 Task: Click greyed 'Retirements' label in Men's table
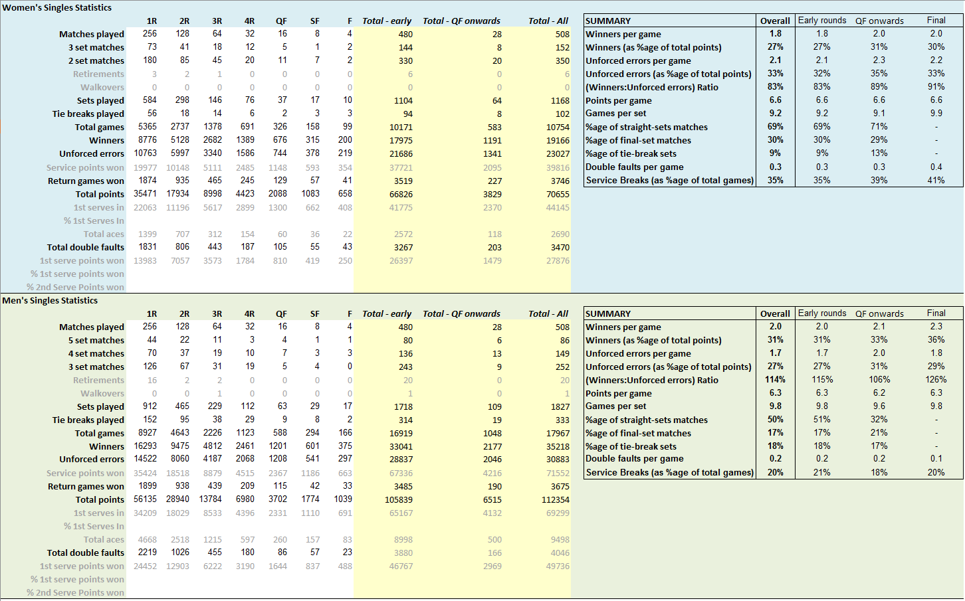tap(98, 381)
